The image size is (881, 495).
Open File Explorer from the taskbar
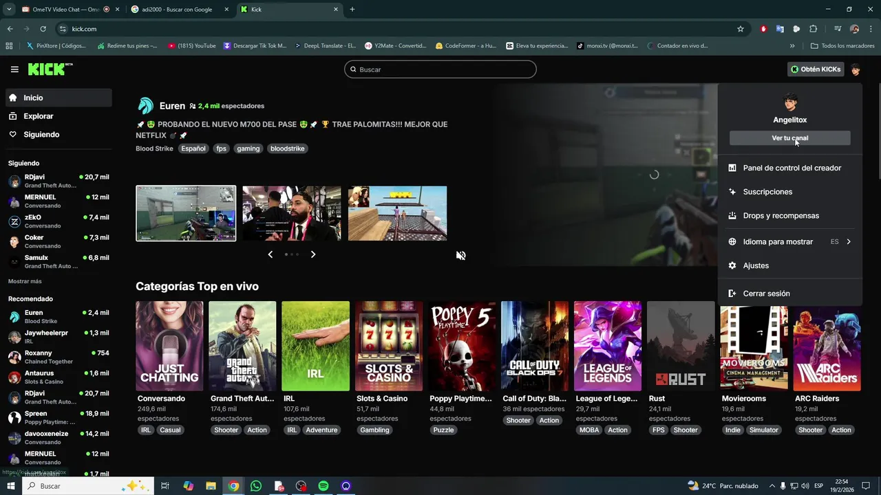coord(211,486)
